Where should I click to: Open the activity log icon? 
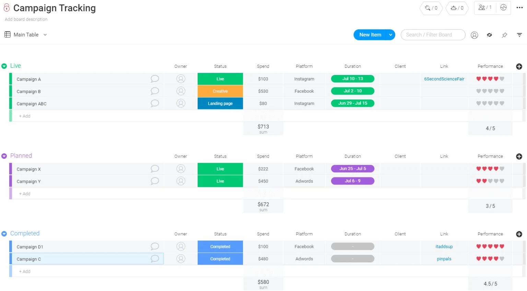(503, 8)
